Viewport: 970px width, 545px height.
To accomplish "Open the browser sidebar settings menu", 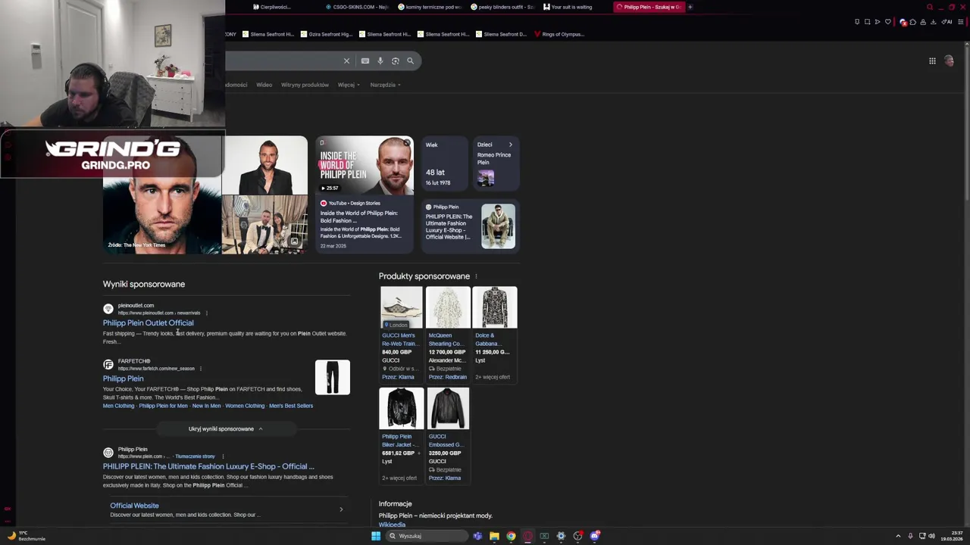I will coord(960,22).
